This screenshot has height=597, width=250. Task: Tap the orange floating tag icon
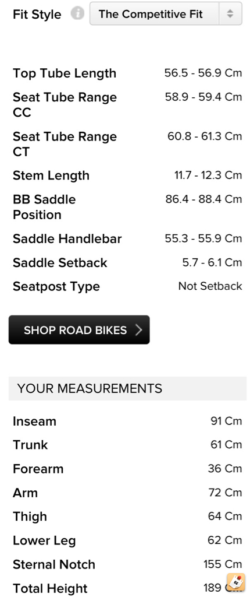click(x=235, y=582)
